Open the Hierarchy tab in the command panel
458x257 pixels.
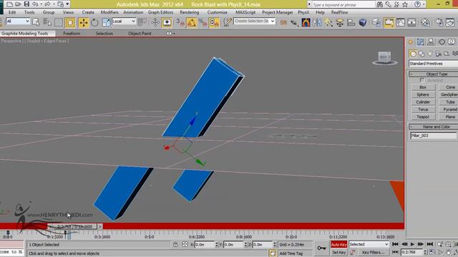point(431,42)
